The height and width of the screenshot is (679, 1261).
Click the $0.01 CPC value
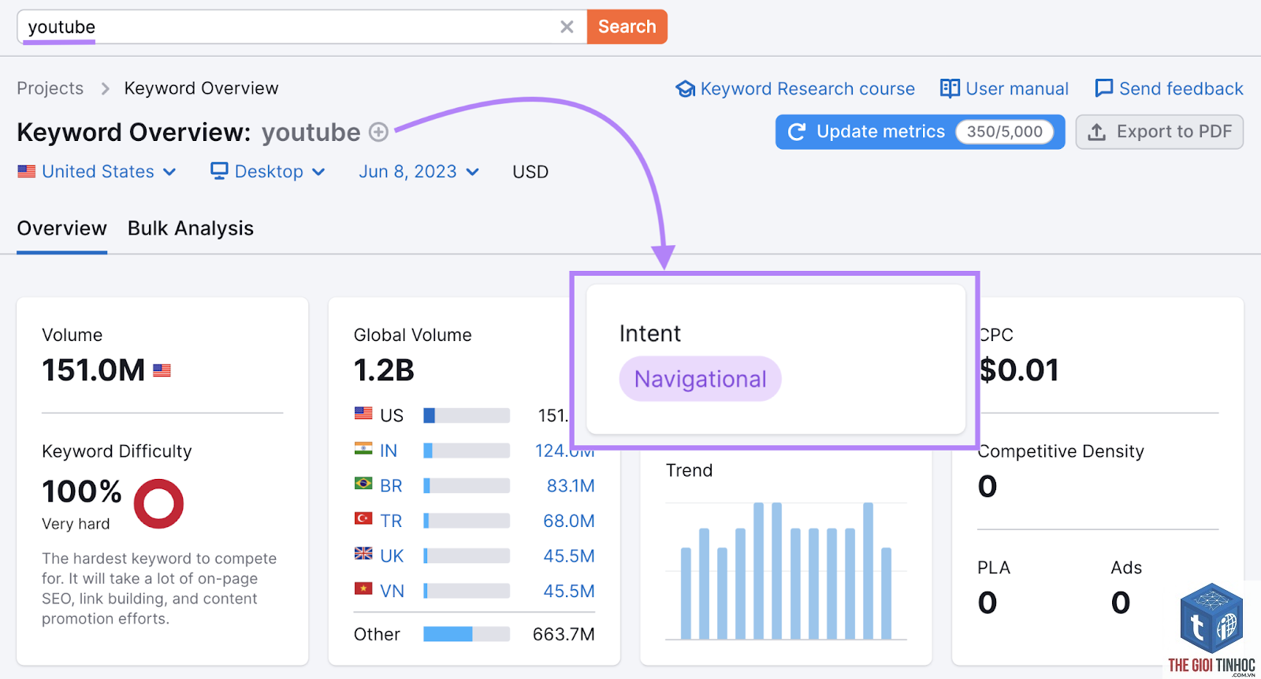point(1018,370)
